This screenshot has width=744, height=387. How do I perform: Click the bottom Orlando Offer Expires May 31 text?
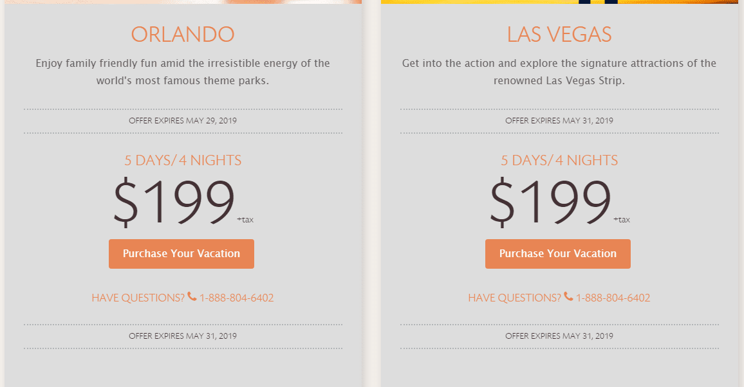183,336
